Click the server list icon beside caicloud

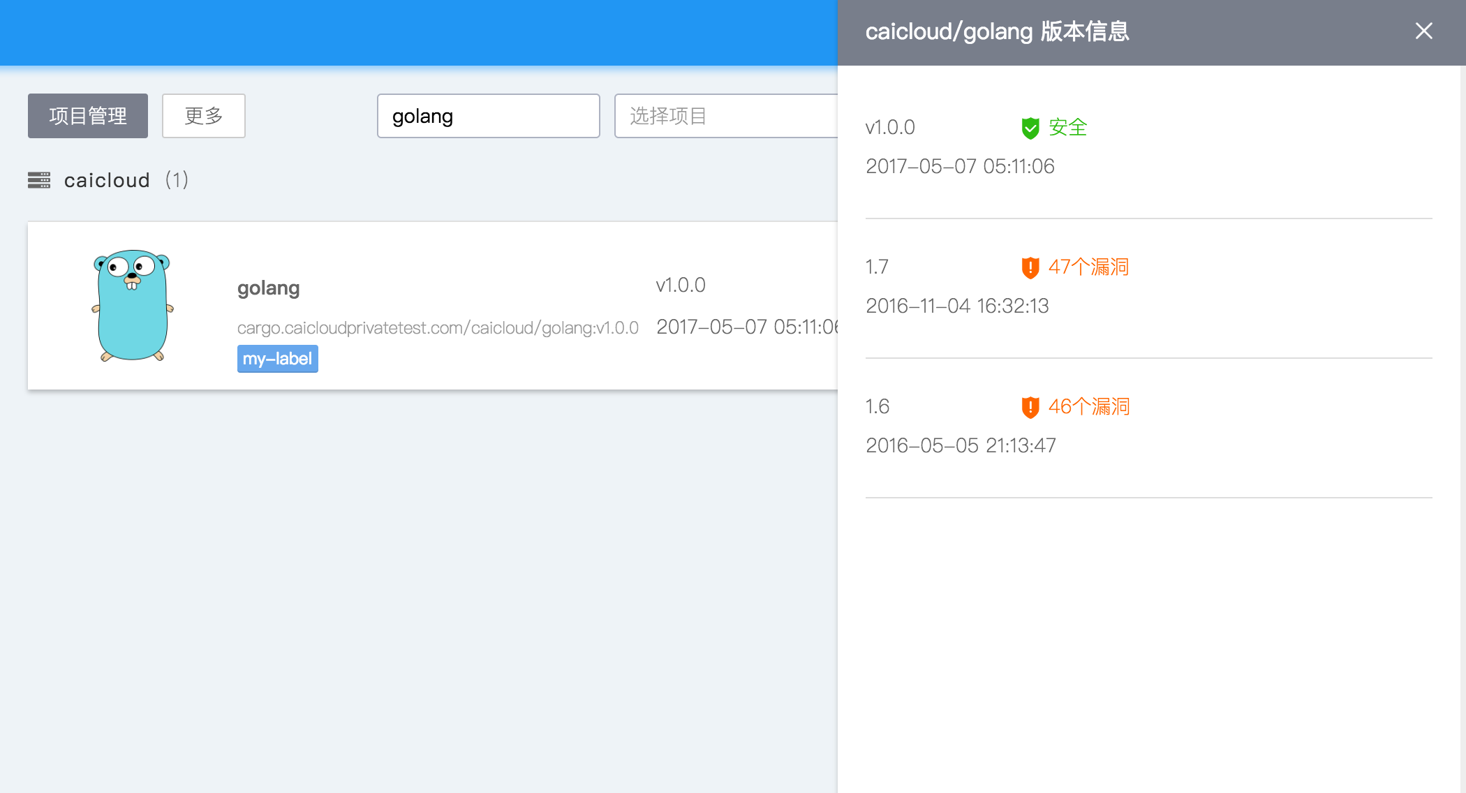point(39,180)
